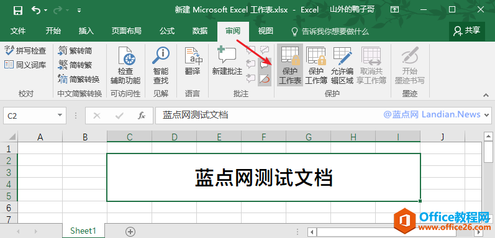The height and width of the screenshot is (238, 495).
Task: Open 简繁转换 conversion dialog
Action: tap(79, 79)
